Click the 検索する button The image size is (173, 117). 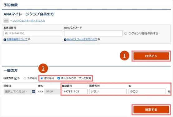[151, 110]
